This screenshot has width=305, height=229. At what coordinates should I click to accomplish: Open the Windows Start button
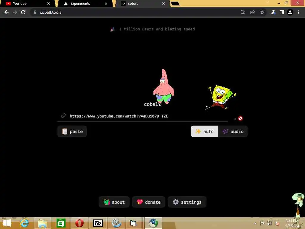pos(7,223)
